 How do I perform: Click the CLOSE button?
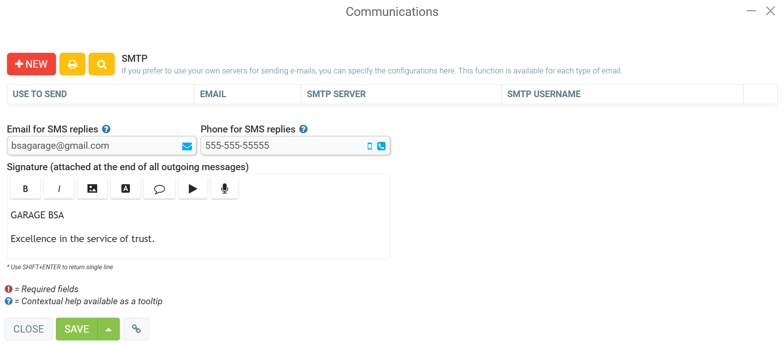coord(28,329)
